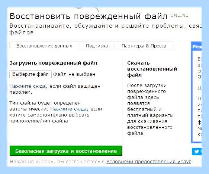Click the ONLINE label near the title

179,15
